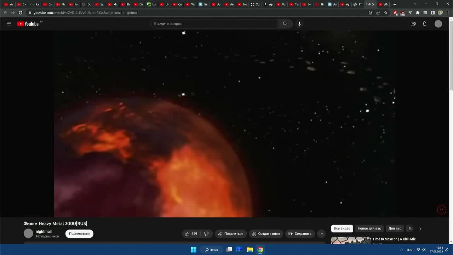Switch to the last browser tab

point(383,5)
